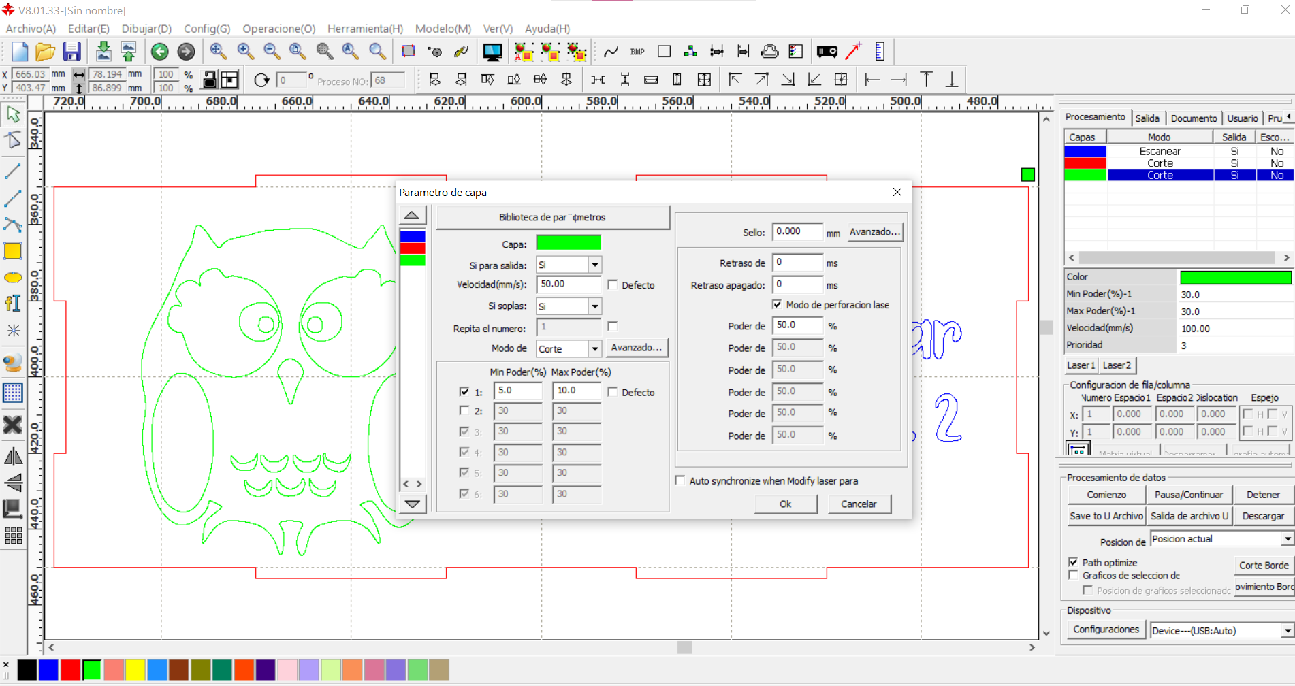Image resolution: width=1295 pixels, height=686 pixels.
Task: Click the rotate icon in properties bar
Action: 261,80
